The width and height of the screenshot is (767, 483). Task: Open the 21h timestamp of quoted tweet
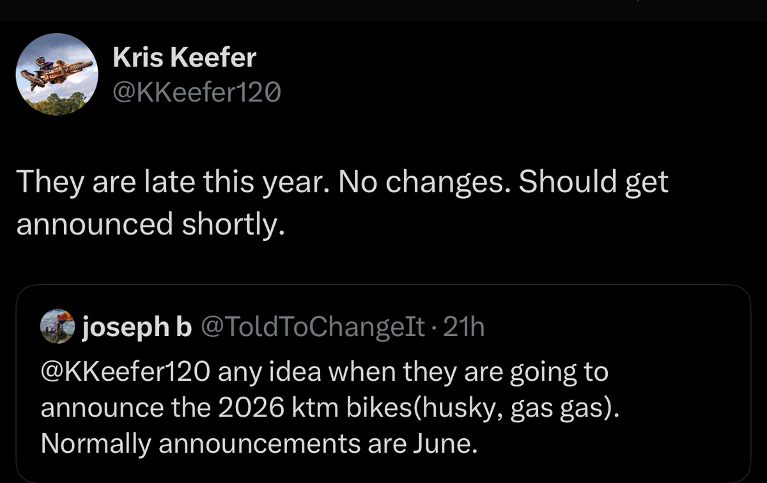(x=464, y=328)
